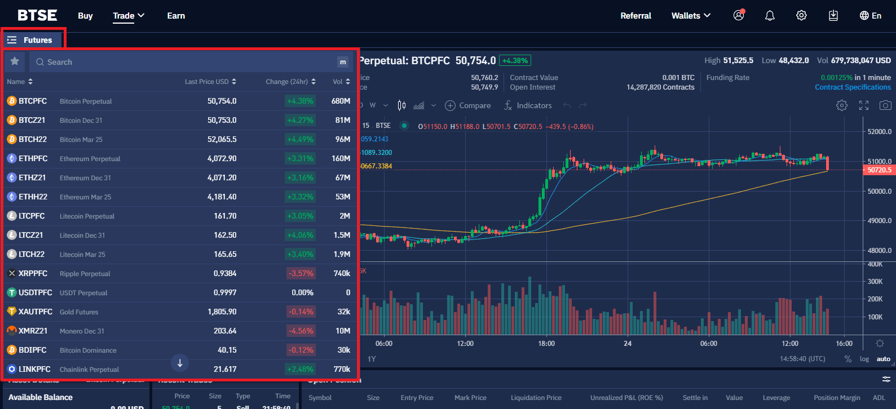896x409 pixels.
Task: Enter fullscreen chart mode
Action: [864, 105]
